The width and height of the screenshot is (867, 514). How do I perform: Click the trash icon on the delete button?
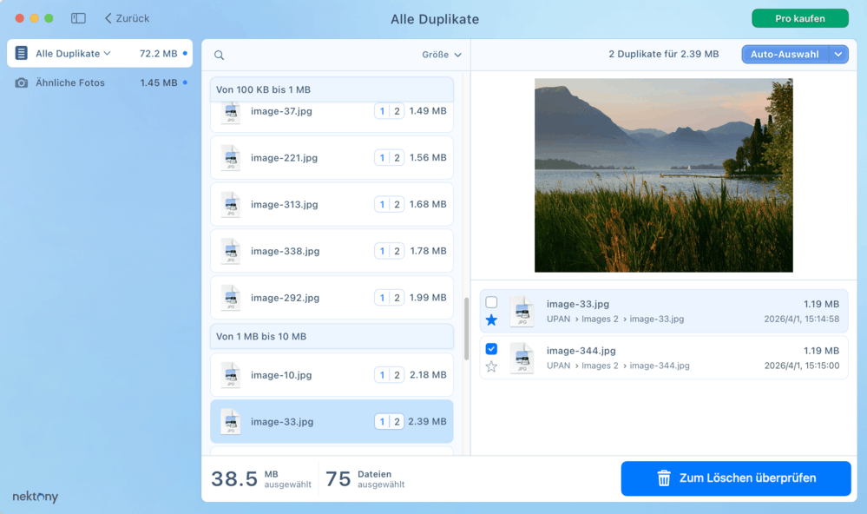pos(665,478)
